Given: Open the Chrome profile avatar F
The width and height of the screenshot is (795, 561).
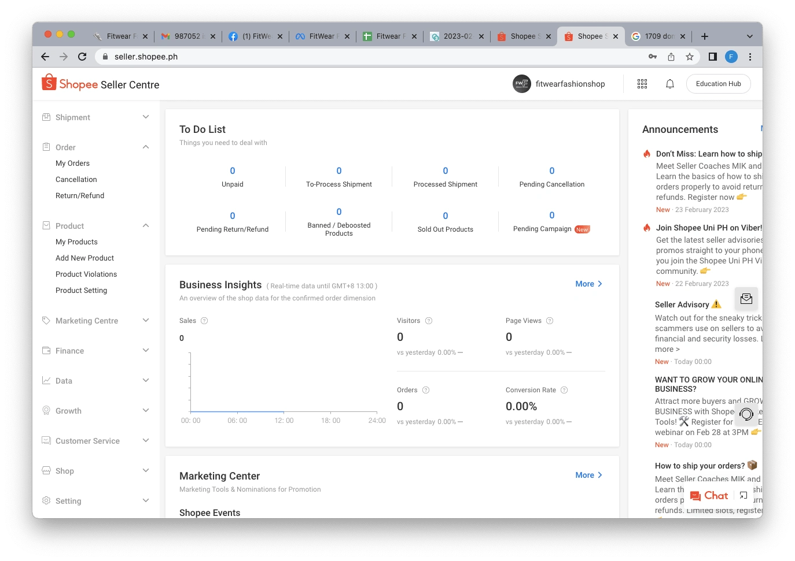Looking at the screenshot, I should tap(731, 57).
